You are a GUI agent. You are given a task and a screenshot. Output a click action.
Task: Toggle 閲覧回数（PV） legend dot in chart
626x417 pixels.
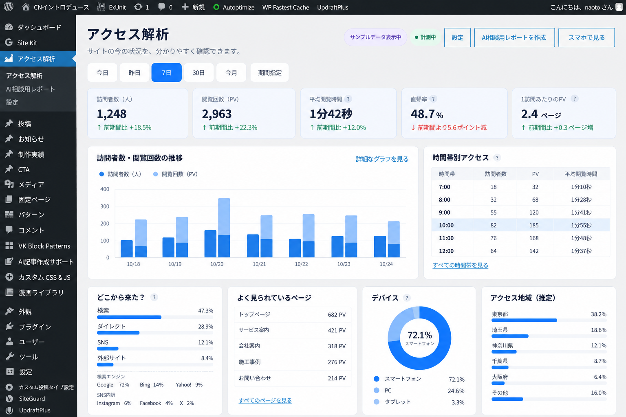tap(155, 174)
